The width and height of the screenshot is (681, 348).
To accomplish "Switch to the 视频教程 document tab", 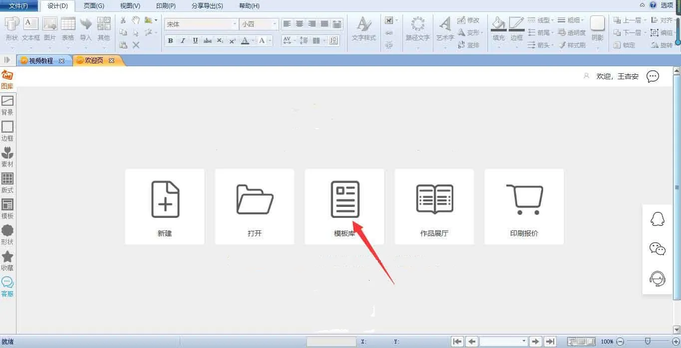I will 41,61.
